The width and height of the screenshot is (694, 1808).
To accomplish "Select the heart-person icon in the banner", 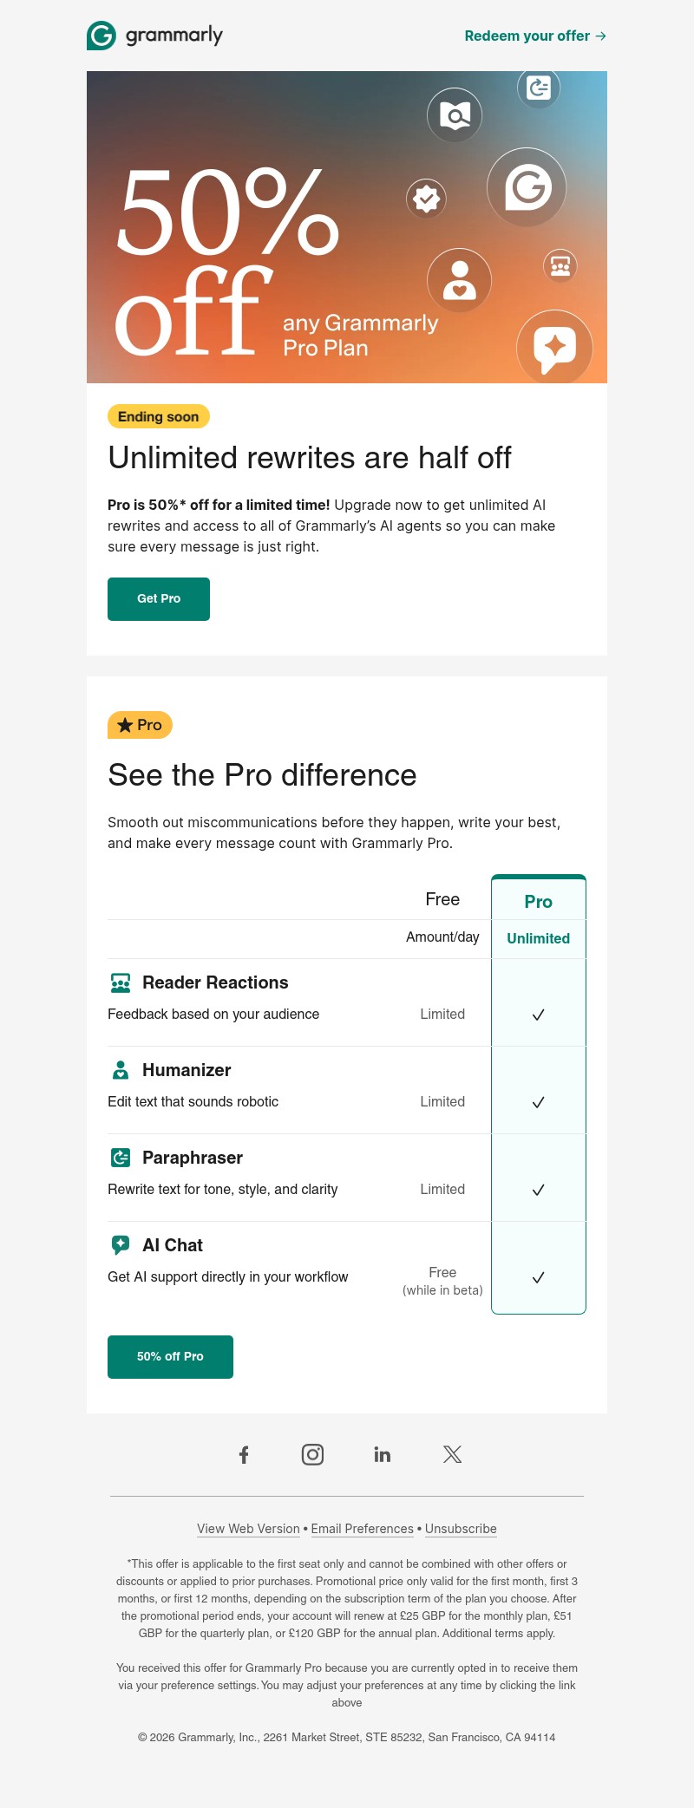I will [x=460, y=280].
